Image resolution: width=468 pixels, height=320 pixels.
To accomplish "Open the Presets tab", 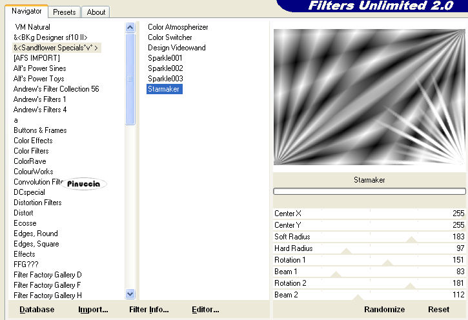I will pos(64,12).
